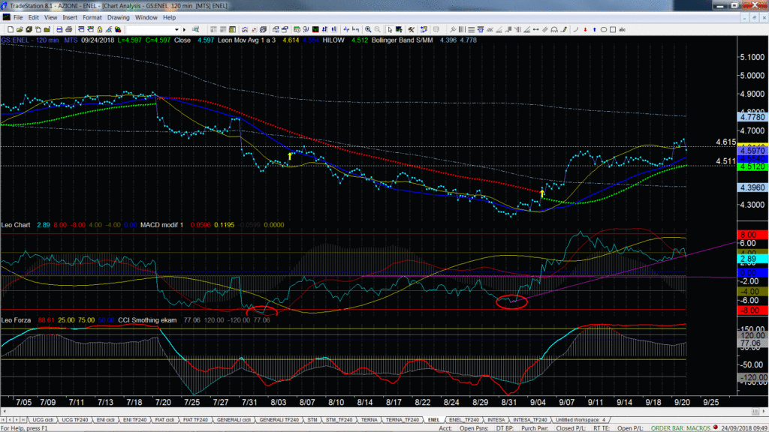
Task: Click the 'Leo Forza' indicator title text
Action: tap(16, 319)
